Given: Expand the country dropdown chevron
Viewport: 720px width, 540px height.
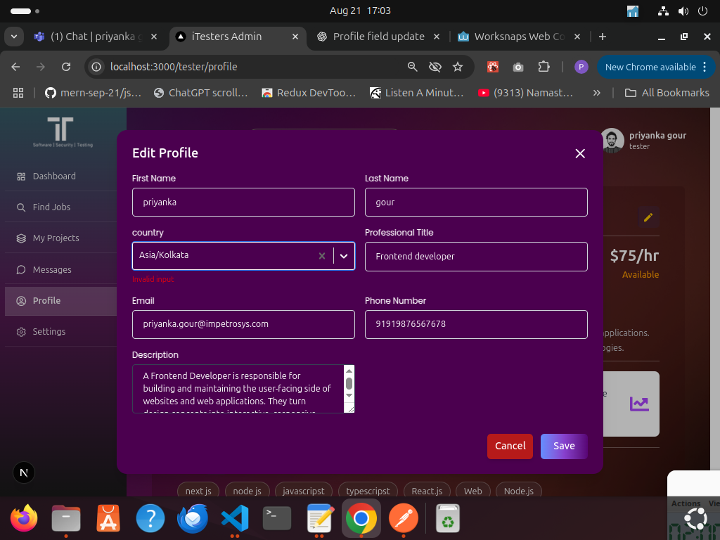Looking at the screenshot, I should [x=344, y=256].
